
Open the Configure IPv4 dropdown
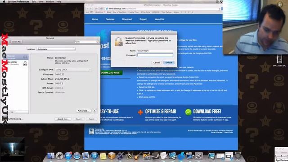pos(73,70)
